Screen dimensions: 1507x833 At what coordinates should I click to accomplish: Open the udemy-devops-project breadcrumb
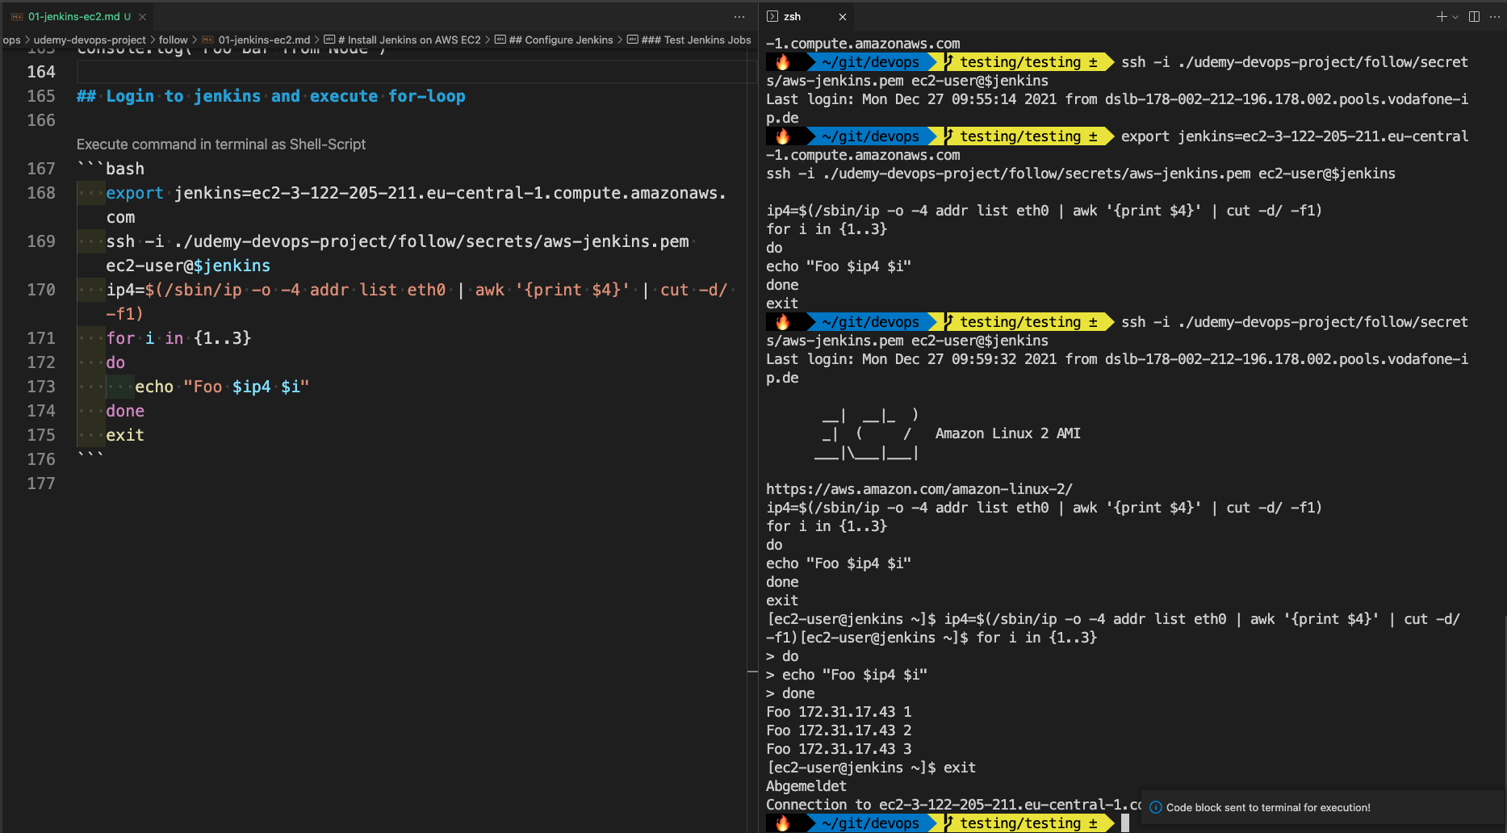[90, 40]
